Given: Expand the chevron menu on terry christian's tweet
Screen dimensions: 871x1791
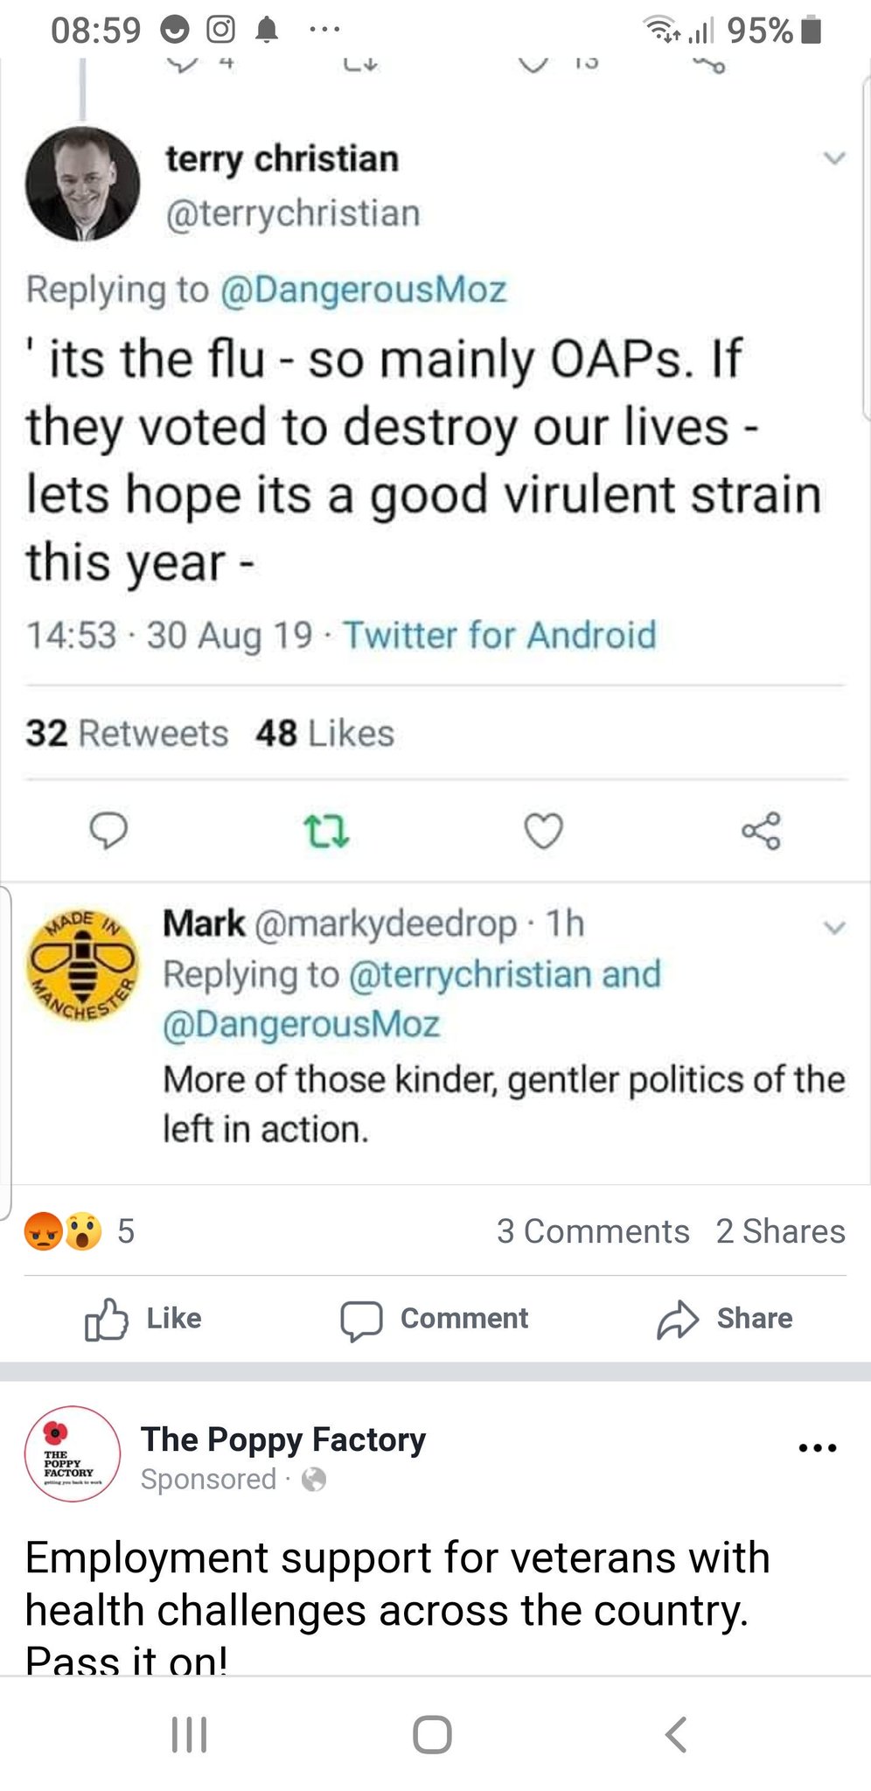Looking at the screenshot, I should (835, 158).
